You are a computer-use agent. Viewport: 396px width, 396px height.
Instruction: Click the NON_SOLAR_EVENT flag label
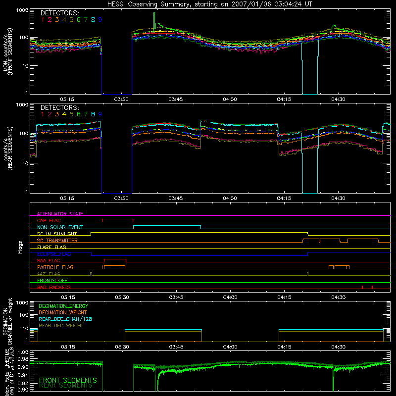[x=60, y=227]
